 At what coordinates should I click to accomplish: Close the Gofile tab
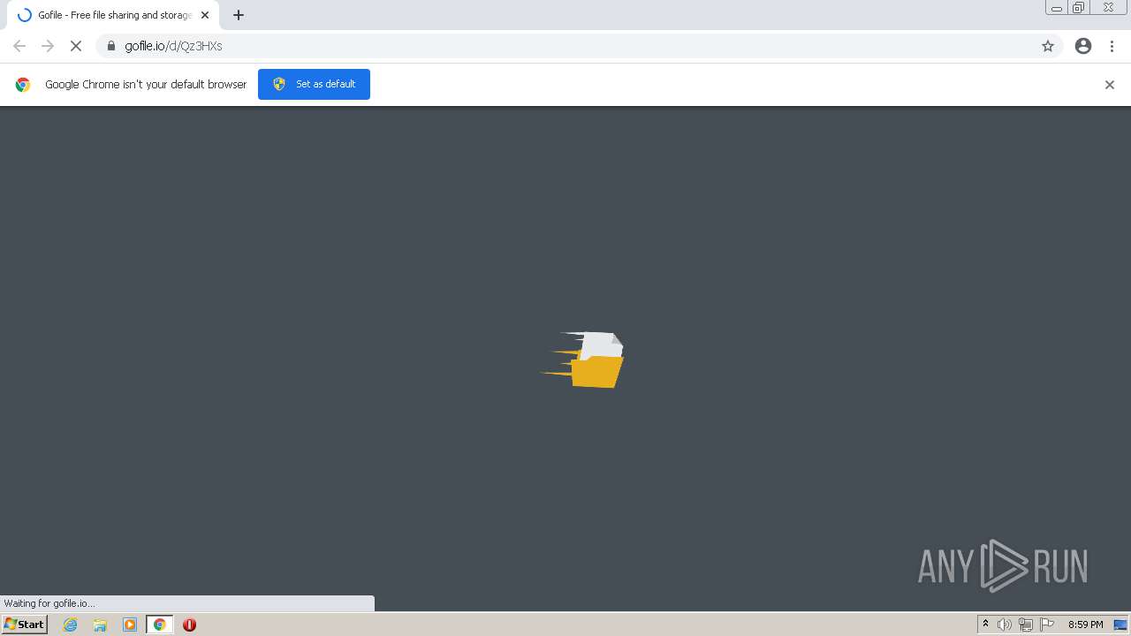[205, 15]
